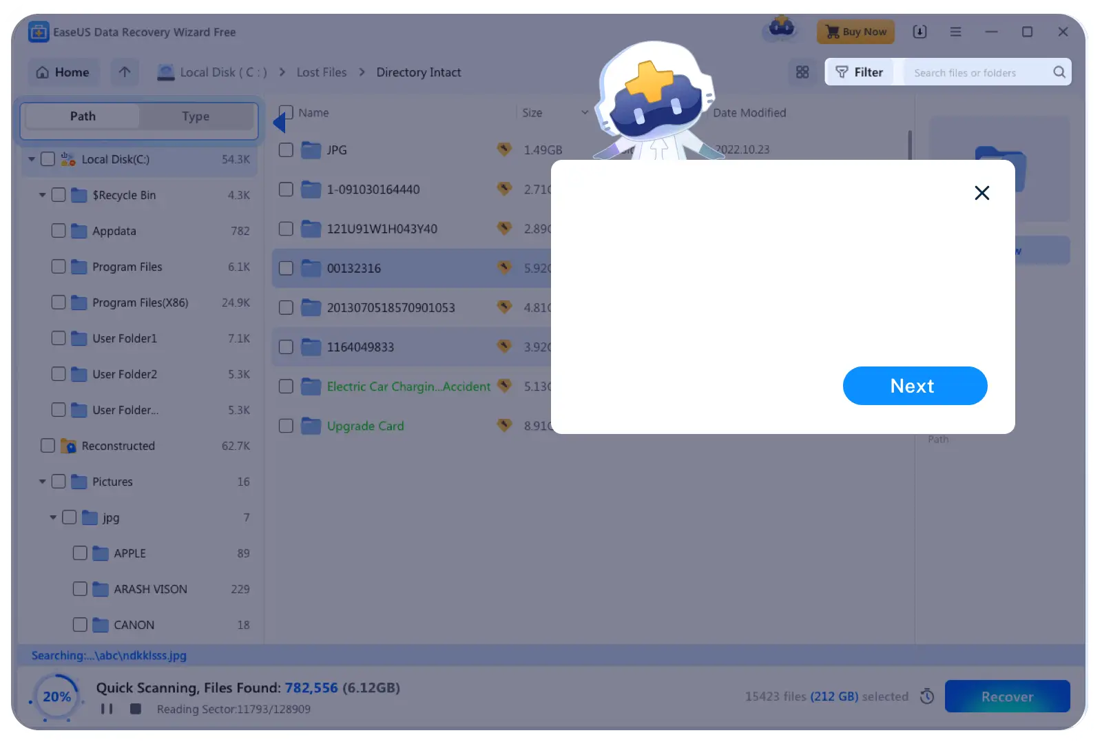The height and width of the screenshot is (744, 1102).
Task: Click the Local Disk(C:) drive icon in tree
Action: (x=68, y=159)
